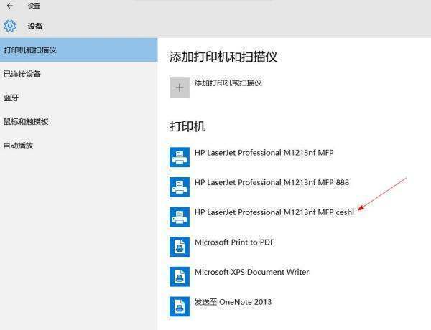The height and width of the screenshot is (330, 431).
Task: Click 添加打印机或扫描仪 label
Action: pyautogui.click(x=228, y=82)
